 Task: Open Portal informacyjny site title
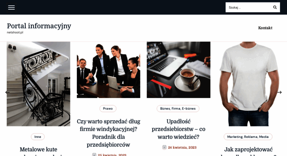pos(39,26)
